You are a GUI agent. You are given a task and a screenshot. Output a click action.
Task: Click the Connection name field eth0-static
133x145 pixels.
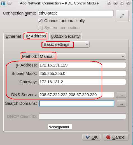[76, 13]
